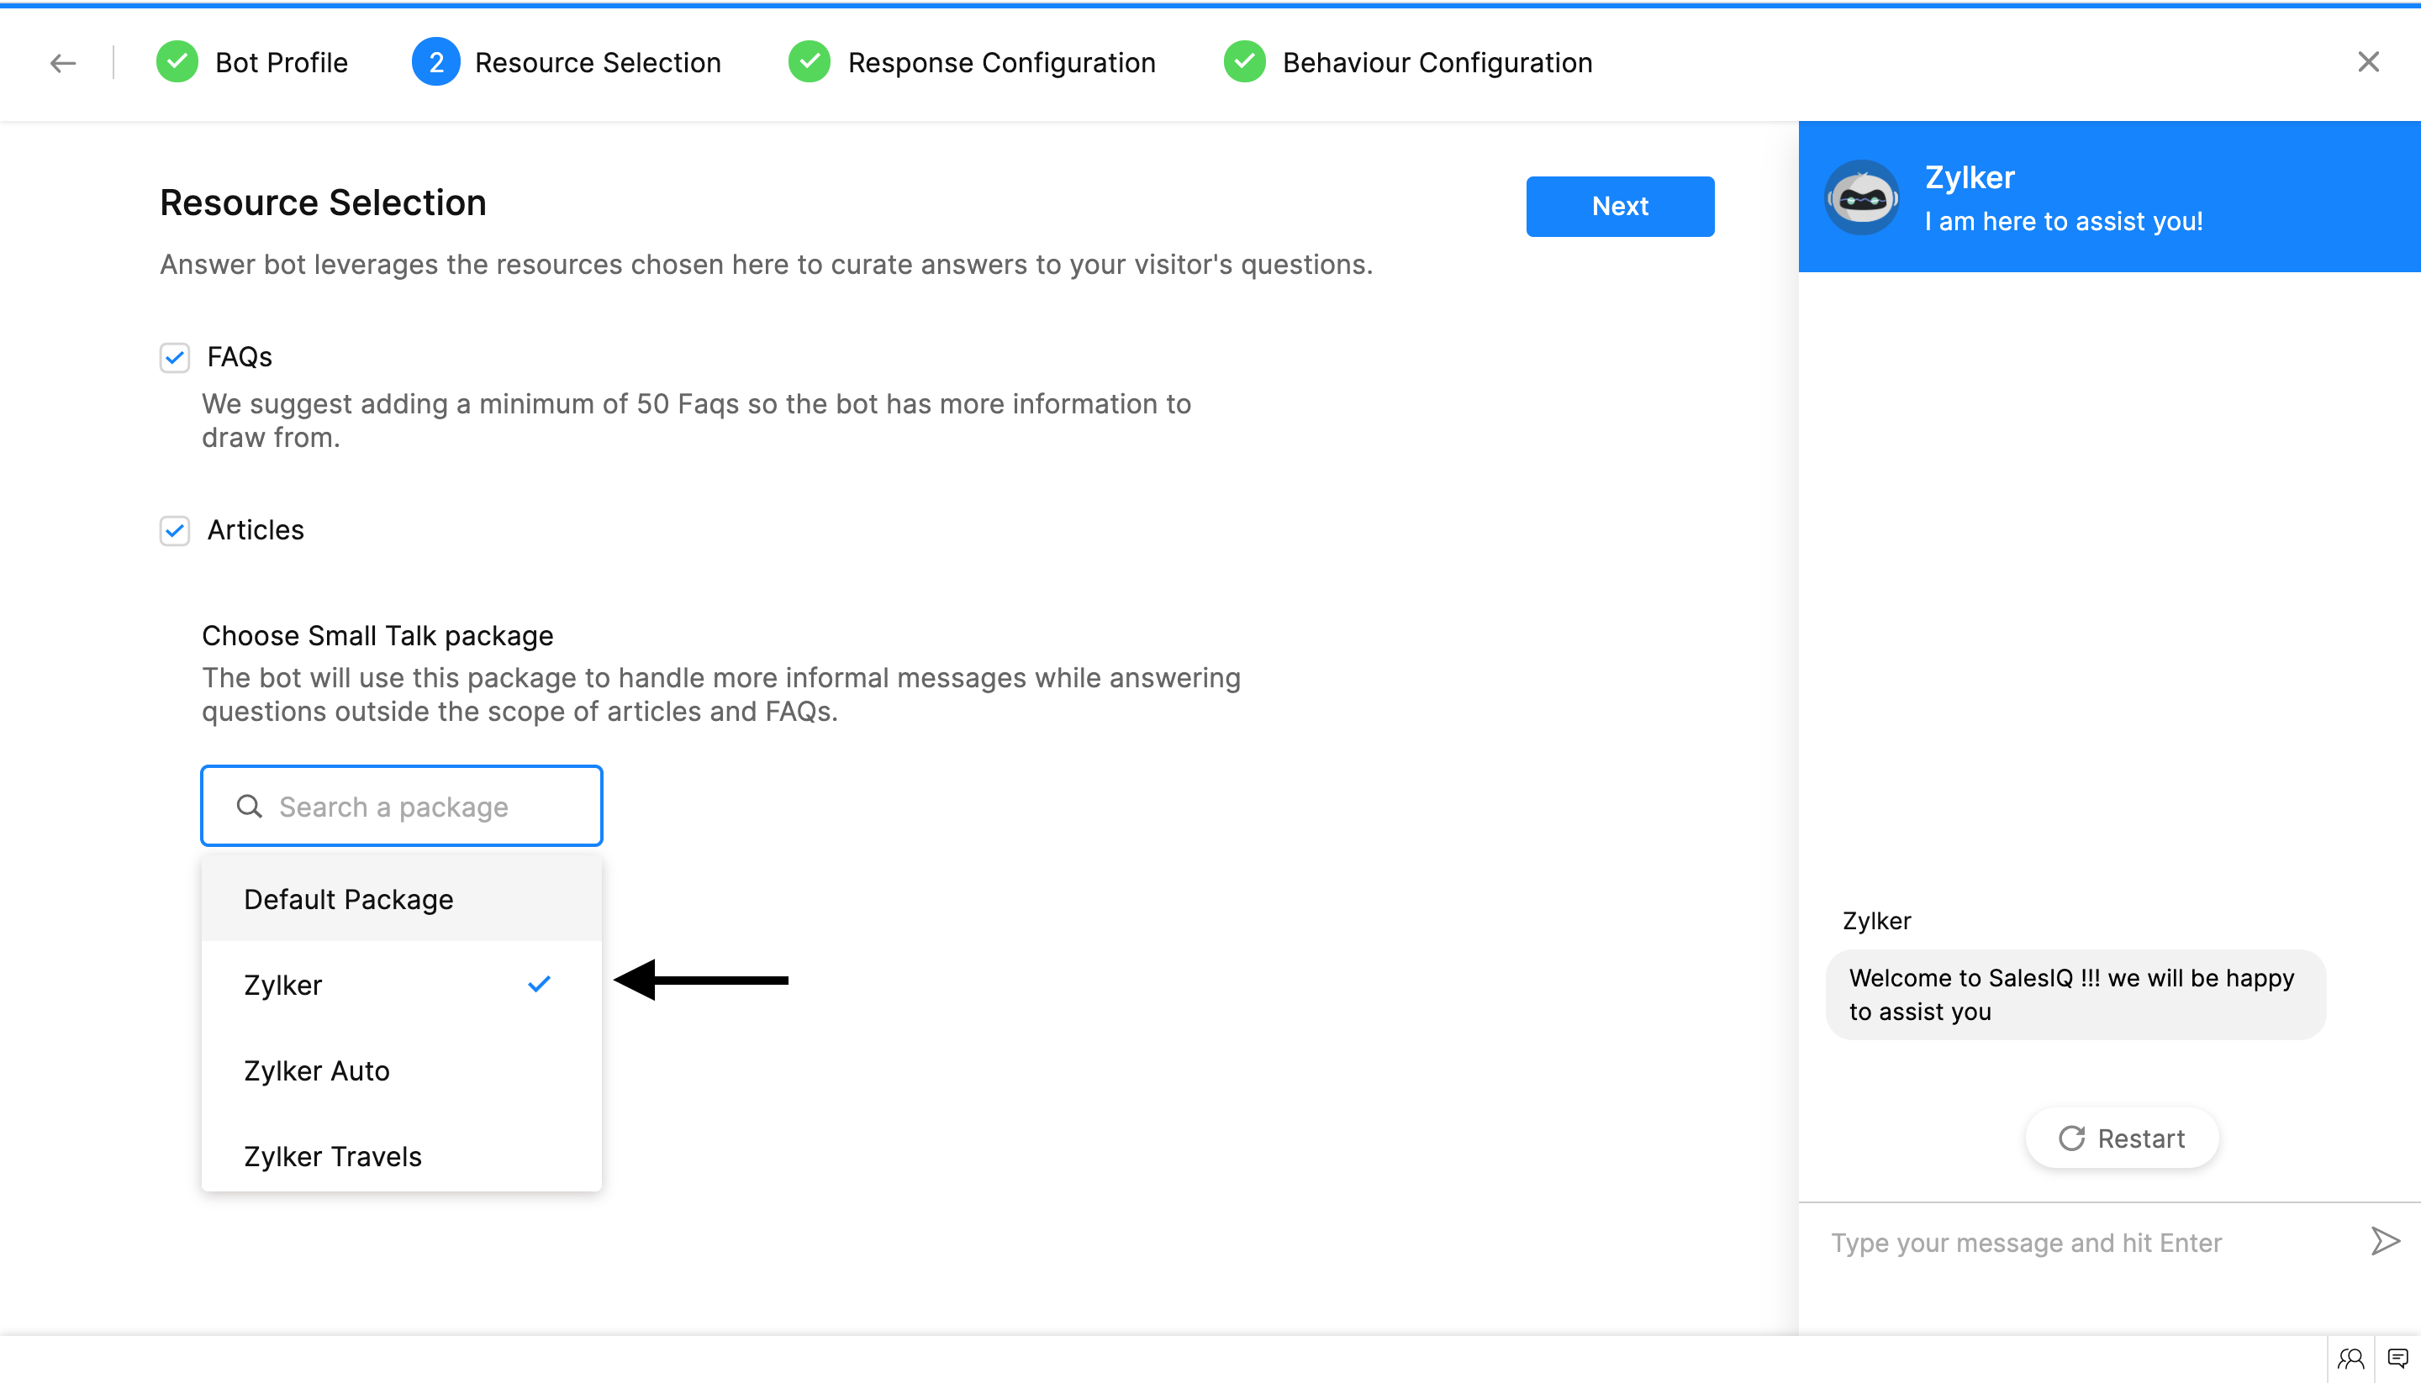Select the checked Zylker package option
Image resolution: width=2421 pixels, height=1383 pixels.
[x=283, y=985]
